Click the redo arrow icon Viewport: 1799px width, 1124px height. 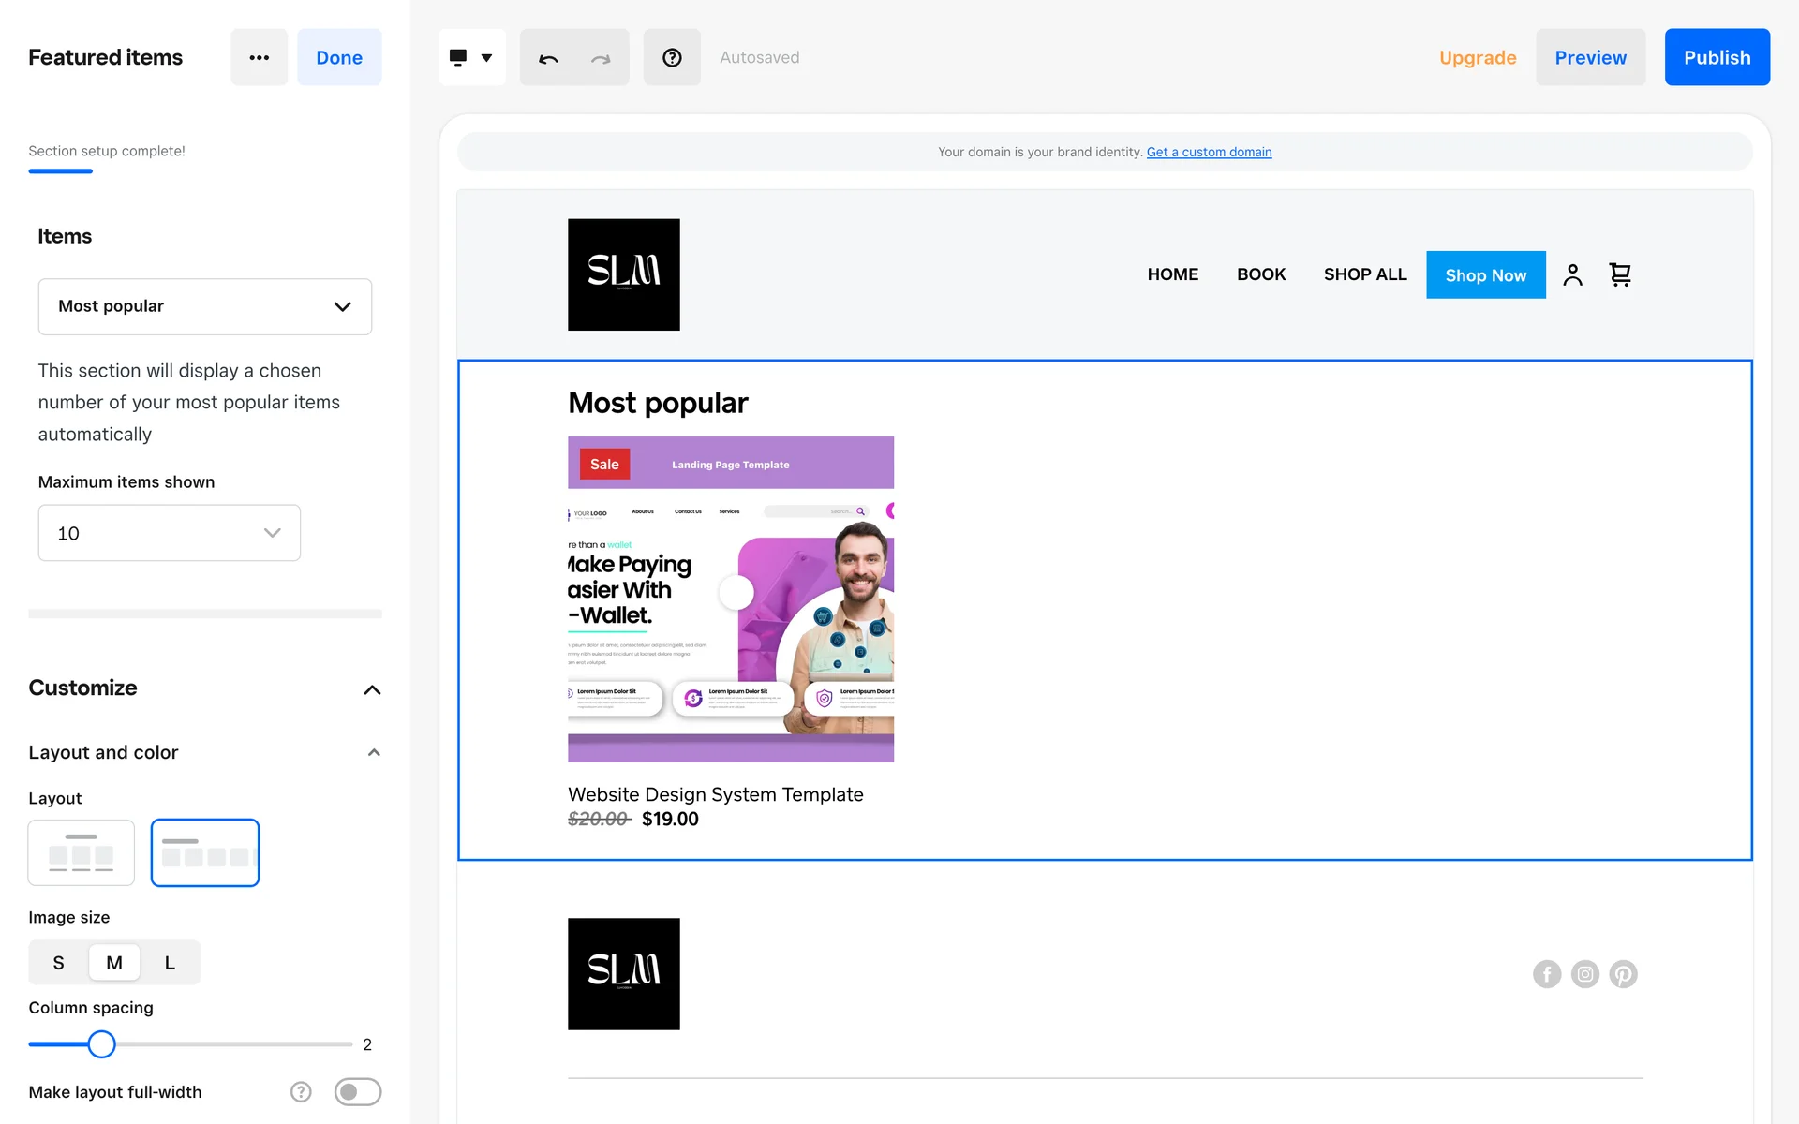601,58
